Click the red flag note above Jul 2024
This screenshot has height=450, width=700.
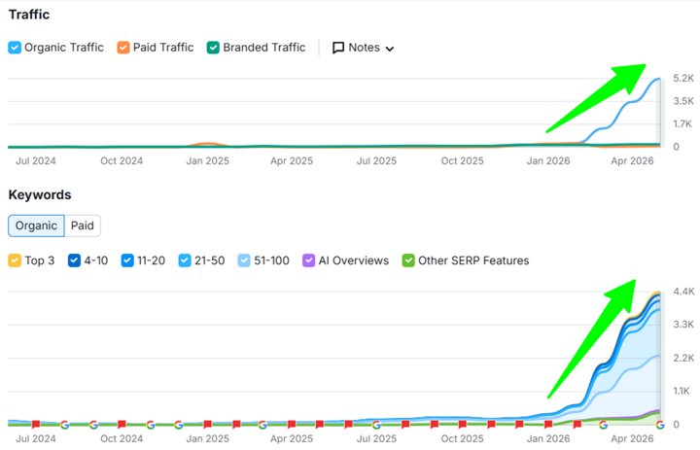click(x=36, y=424)
